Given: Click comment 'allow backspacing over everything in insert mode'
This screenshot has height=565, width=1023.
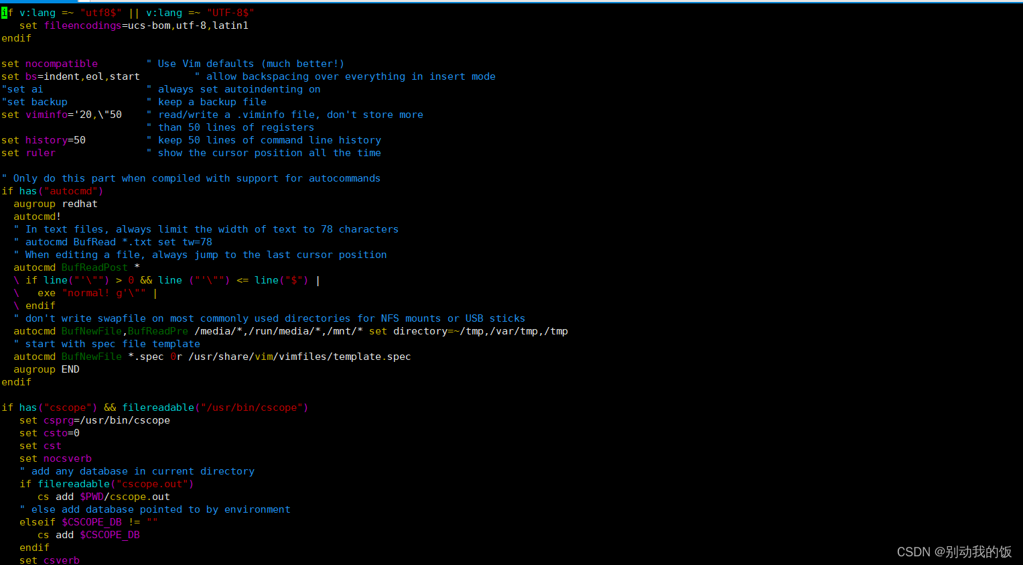Looking at the screenshot, I should [x=345, y=76].
